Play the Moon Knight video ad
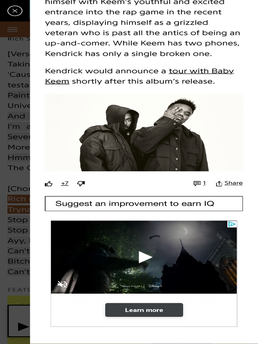The width and height of the screenshot is (258, 344). [145, 257]
